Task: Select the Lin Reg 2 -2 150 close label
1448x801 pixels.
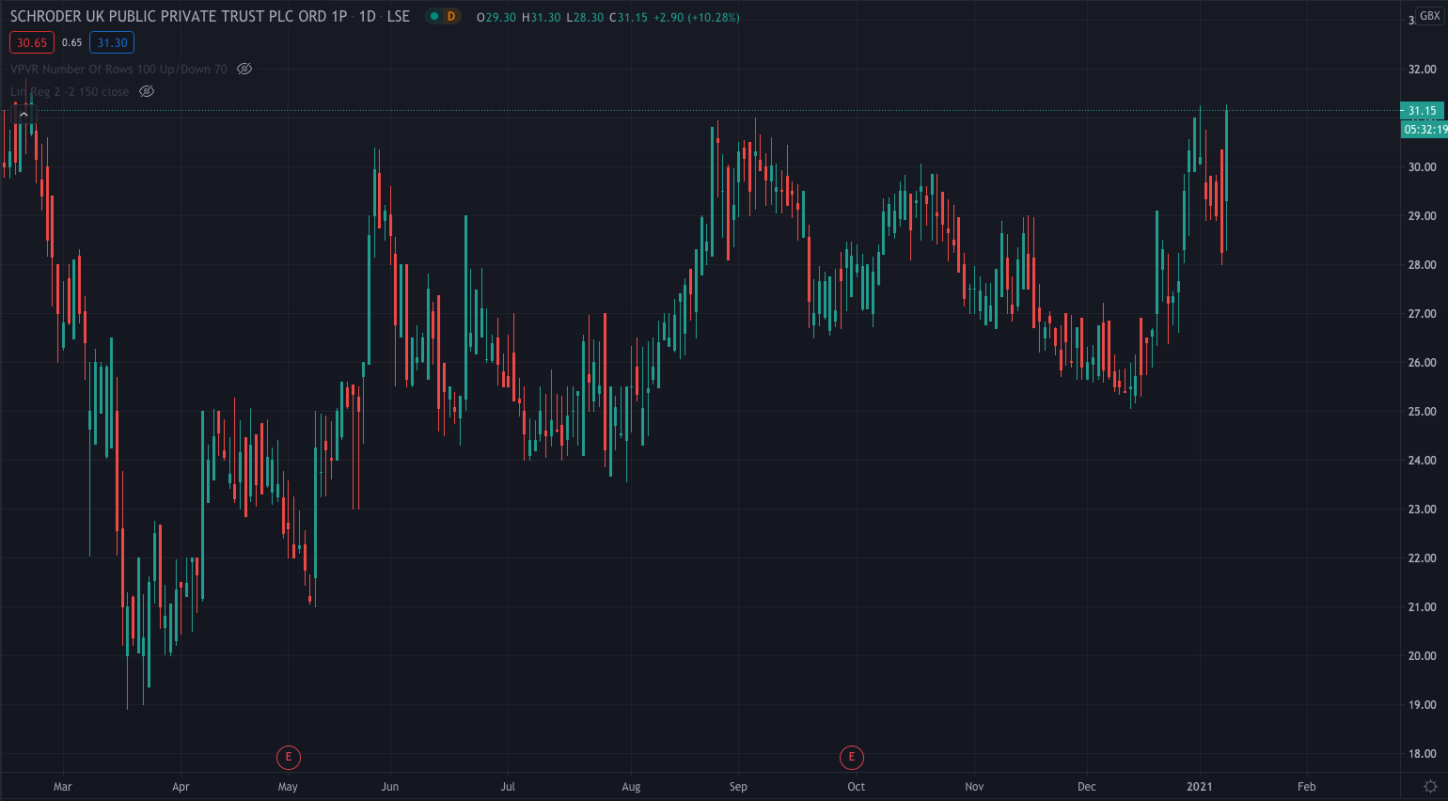Action: (70, 91)
